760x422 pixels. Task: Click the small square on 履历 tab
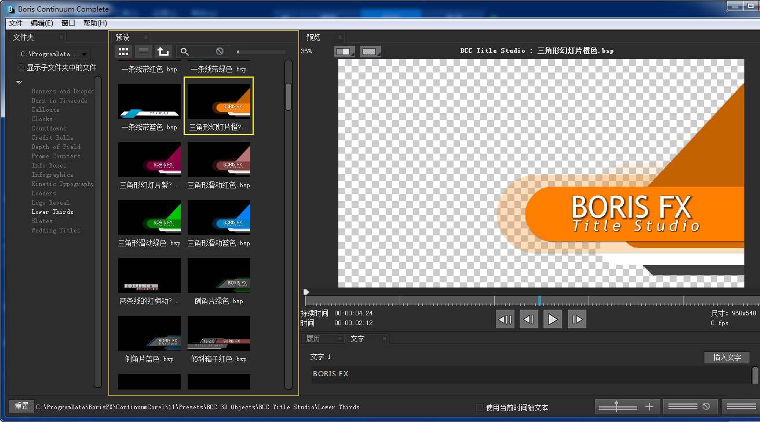[x=340, y=339]
